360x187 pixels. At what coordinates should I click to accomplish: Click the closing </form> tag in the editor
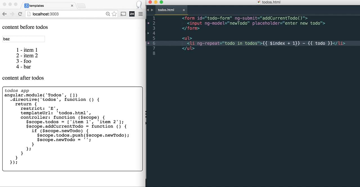pyautogui.click(x=191, y=28)
